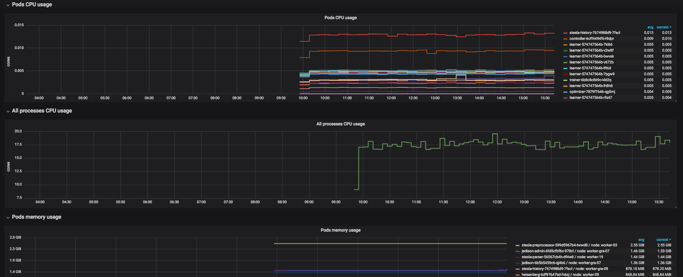Open the Pods CPU usage panel title menu
The height and width of the screenshot is (277, 683).
(341, 18)
